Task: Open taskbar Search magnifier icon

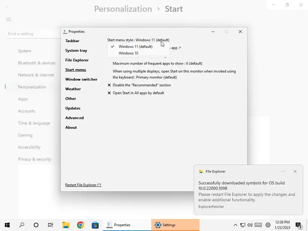Action: 22,225
